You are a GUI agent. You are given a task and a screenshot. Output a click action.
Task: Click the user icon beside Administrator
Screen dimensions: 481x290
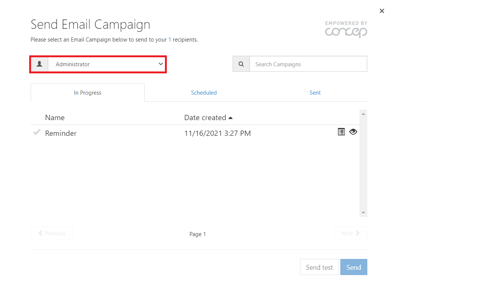39,64
